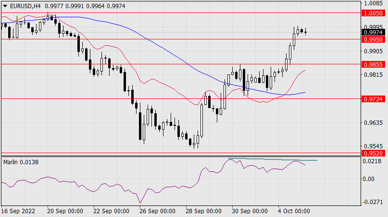Click the -0.0271 Marlin scale value
388x217 pixels.
tap(373, 202)
